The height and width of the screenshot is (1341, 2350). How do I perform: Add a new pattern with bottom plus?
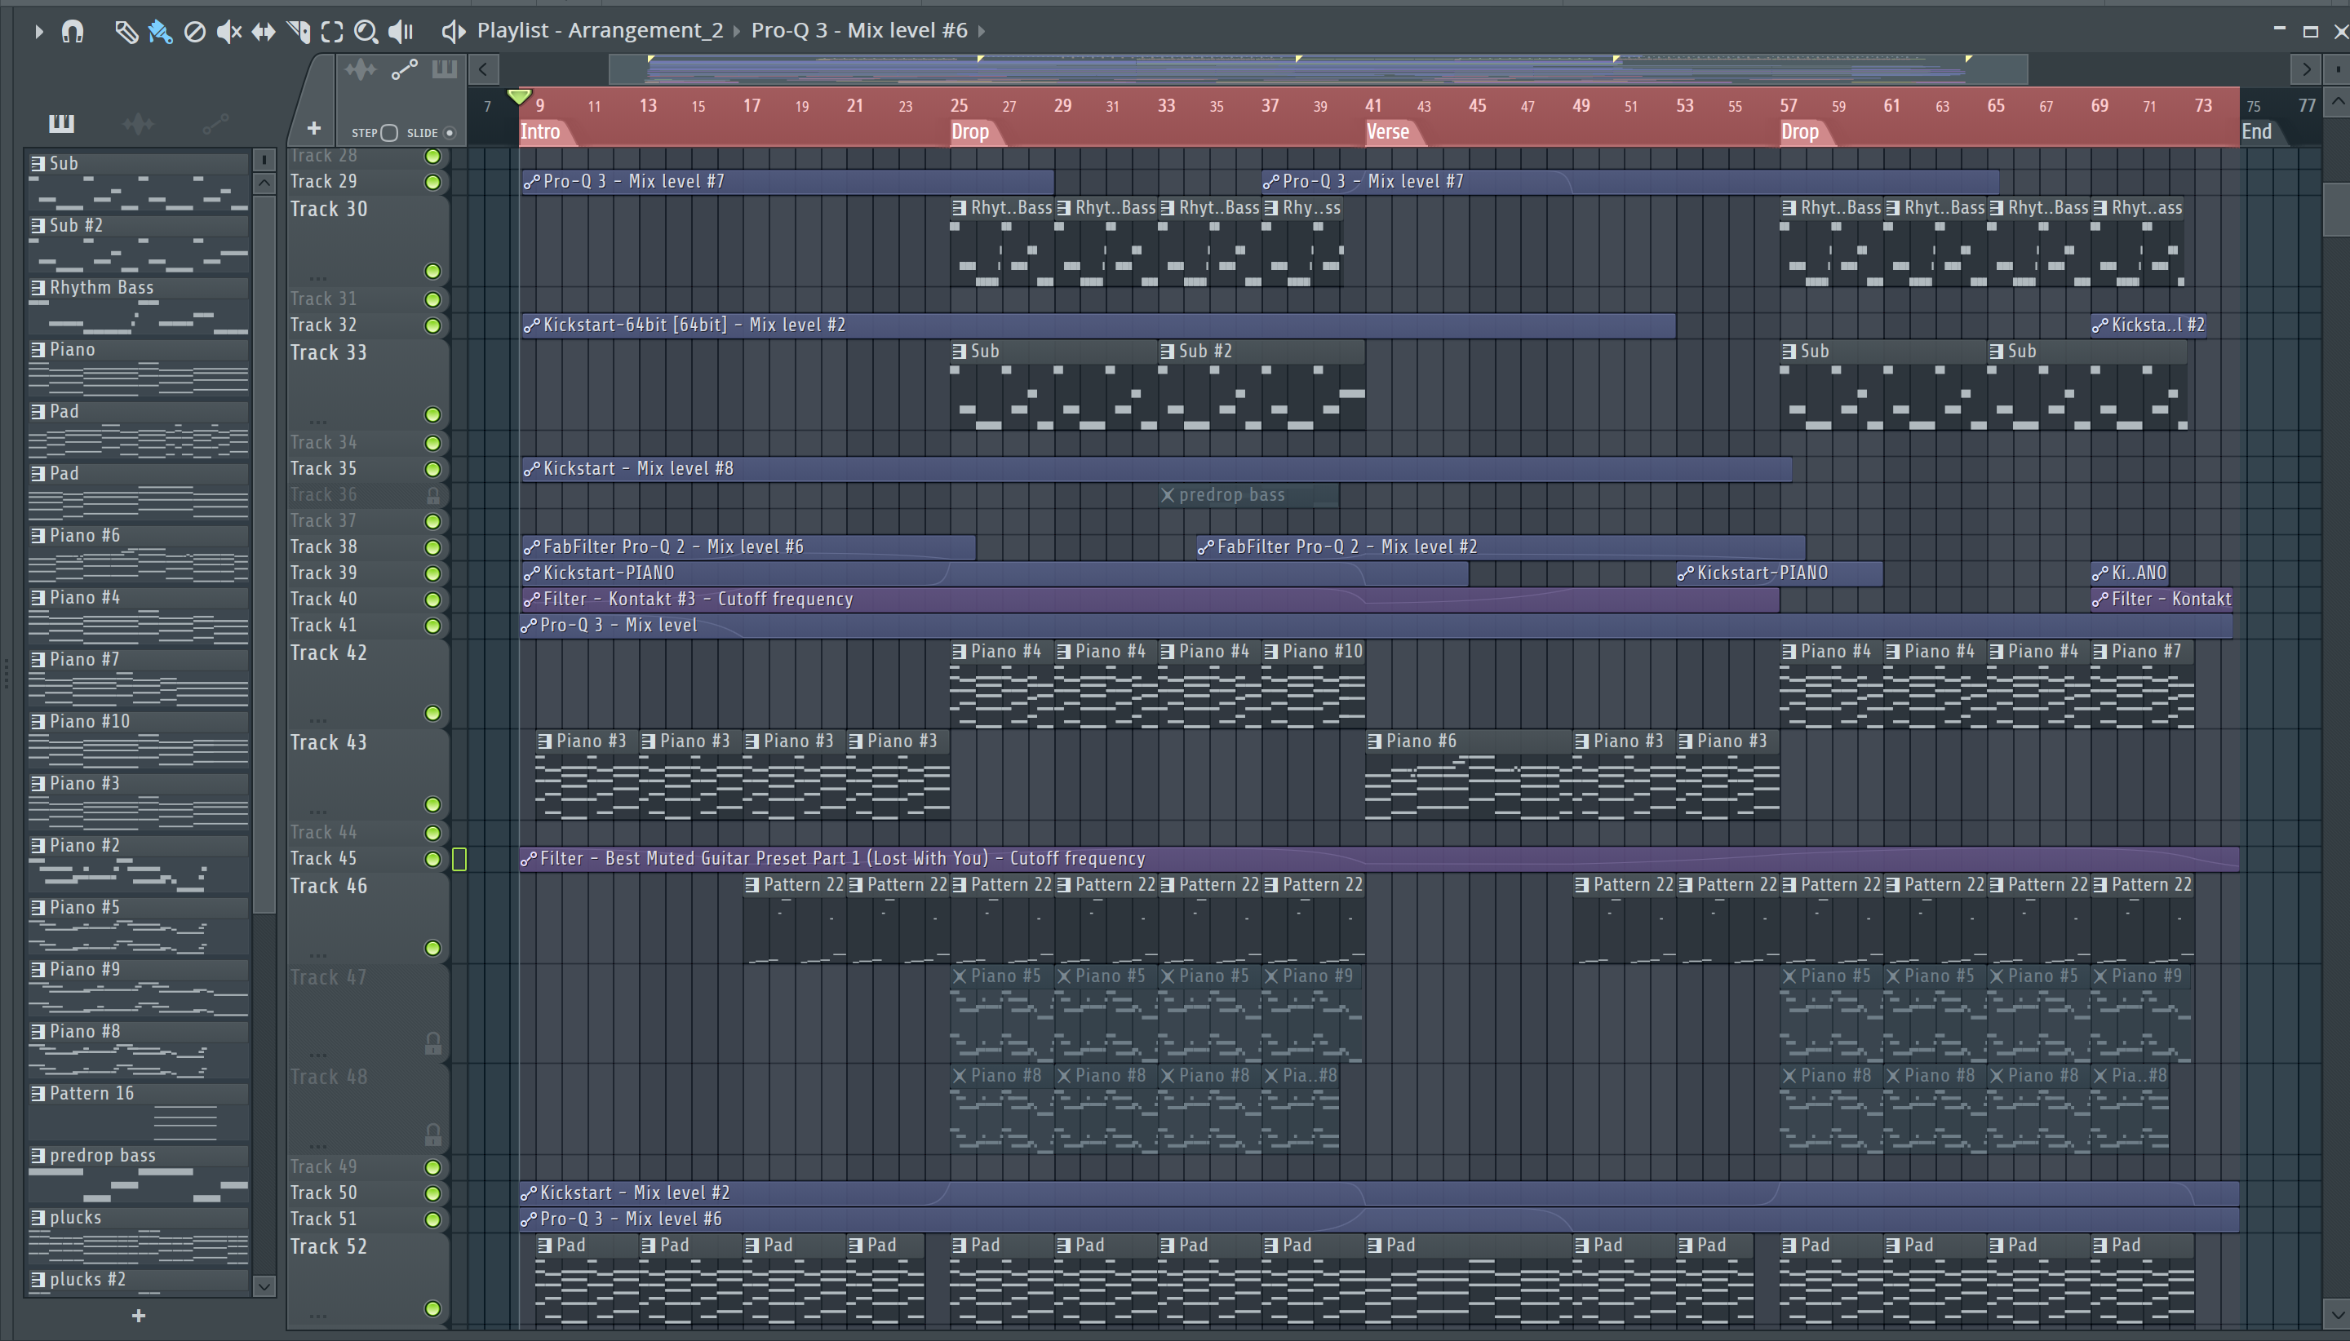click(x=138, y=1315)
